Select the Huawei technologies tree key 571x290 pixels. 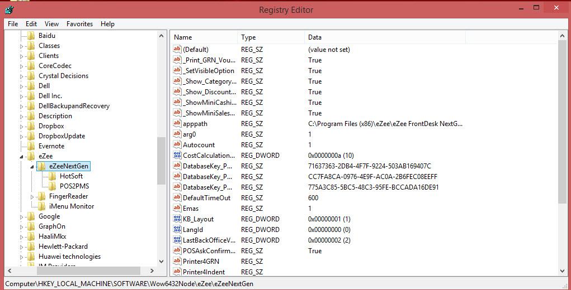pyautogui.click(x=69, y=256)
